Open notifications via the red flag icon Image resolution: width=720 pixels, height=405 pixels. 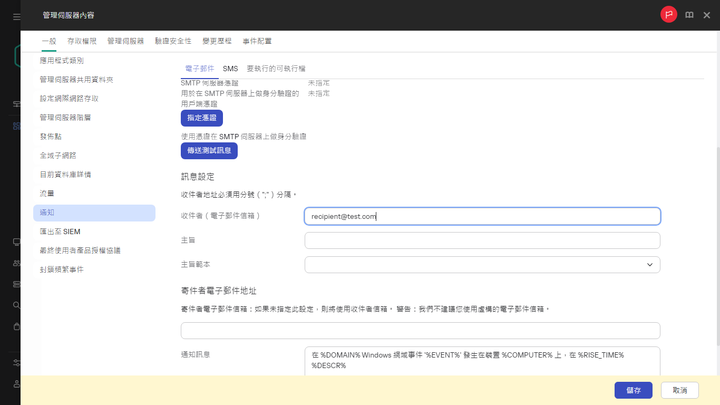pos(668,15)
